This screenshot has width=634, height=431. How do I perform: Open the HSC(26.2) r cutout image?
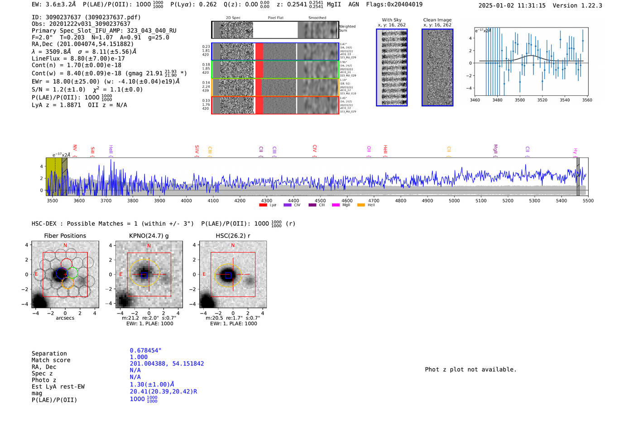(x=233, y=275)
